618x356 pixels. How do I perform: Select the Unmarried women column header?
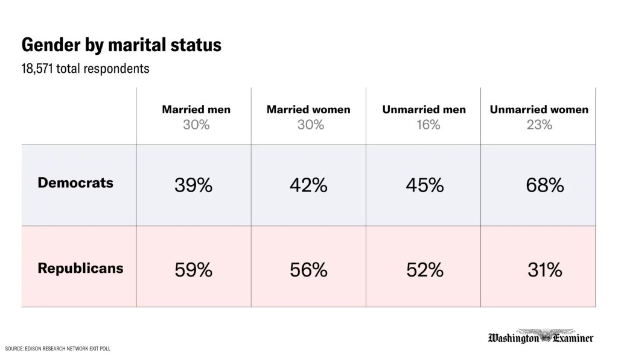tap(539, 110)
